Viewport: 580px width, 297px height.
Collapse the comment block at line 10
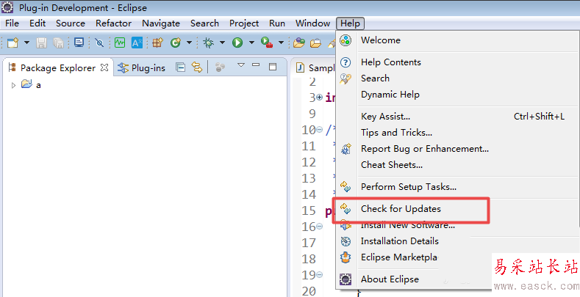(x=319, y=130)
